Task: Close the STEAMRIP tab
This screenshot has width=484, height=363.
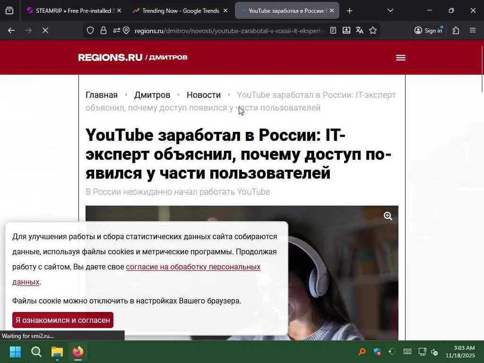Action: point(119,10)
